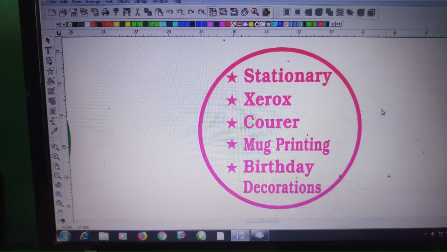This screenshot has width=447, height=252.
Task: Open the Help menu
Action: click(x=177, y=2)
